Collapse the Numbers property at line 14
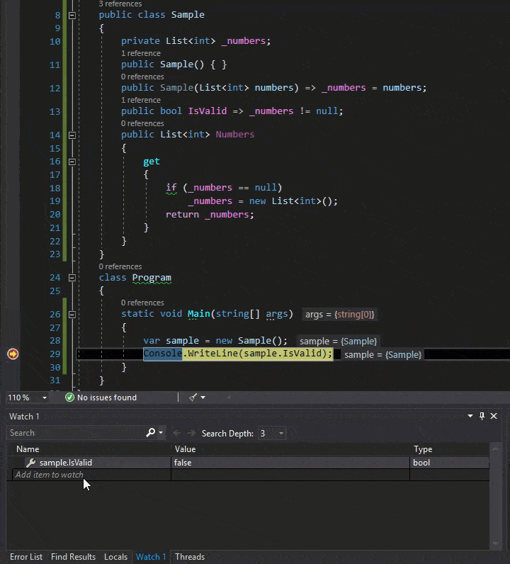The width and height of the screenshot is (510, 564). pyautogui.click(x=72, y=135)
